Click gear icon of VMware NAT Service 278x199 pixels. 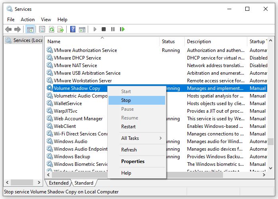[50, 66]
